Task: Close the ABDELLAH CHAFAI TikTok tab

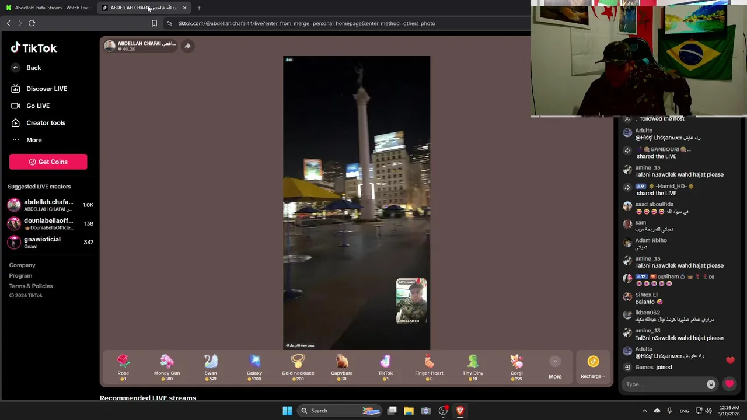Action: tap(184, 8)
